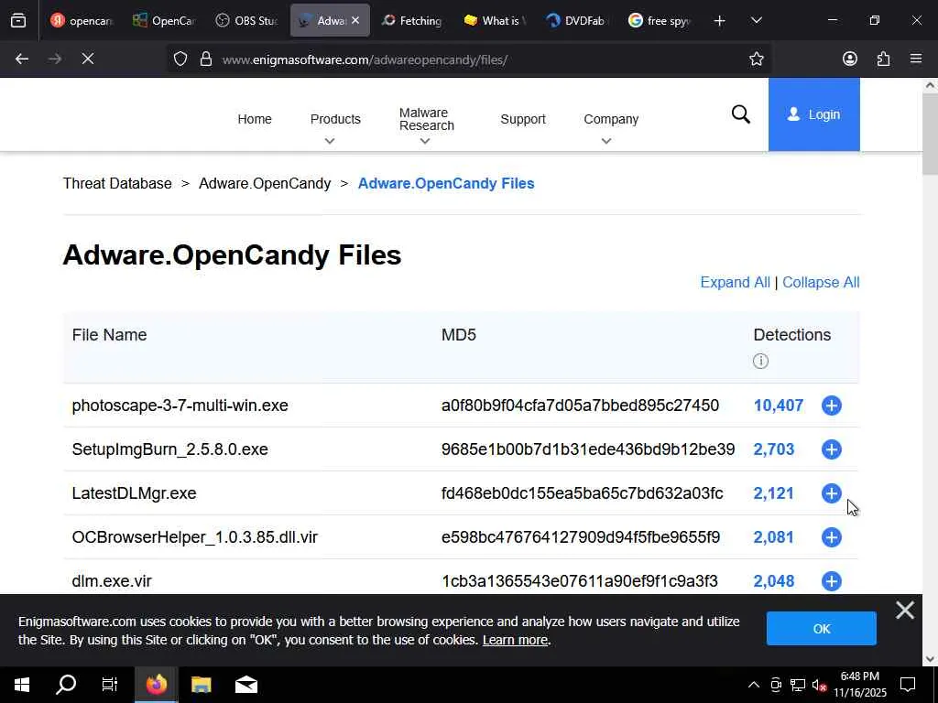Open the Firefox account icon
This screenshot has height=703, width=938.
(849, 59)
